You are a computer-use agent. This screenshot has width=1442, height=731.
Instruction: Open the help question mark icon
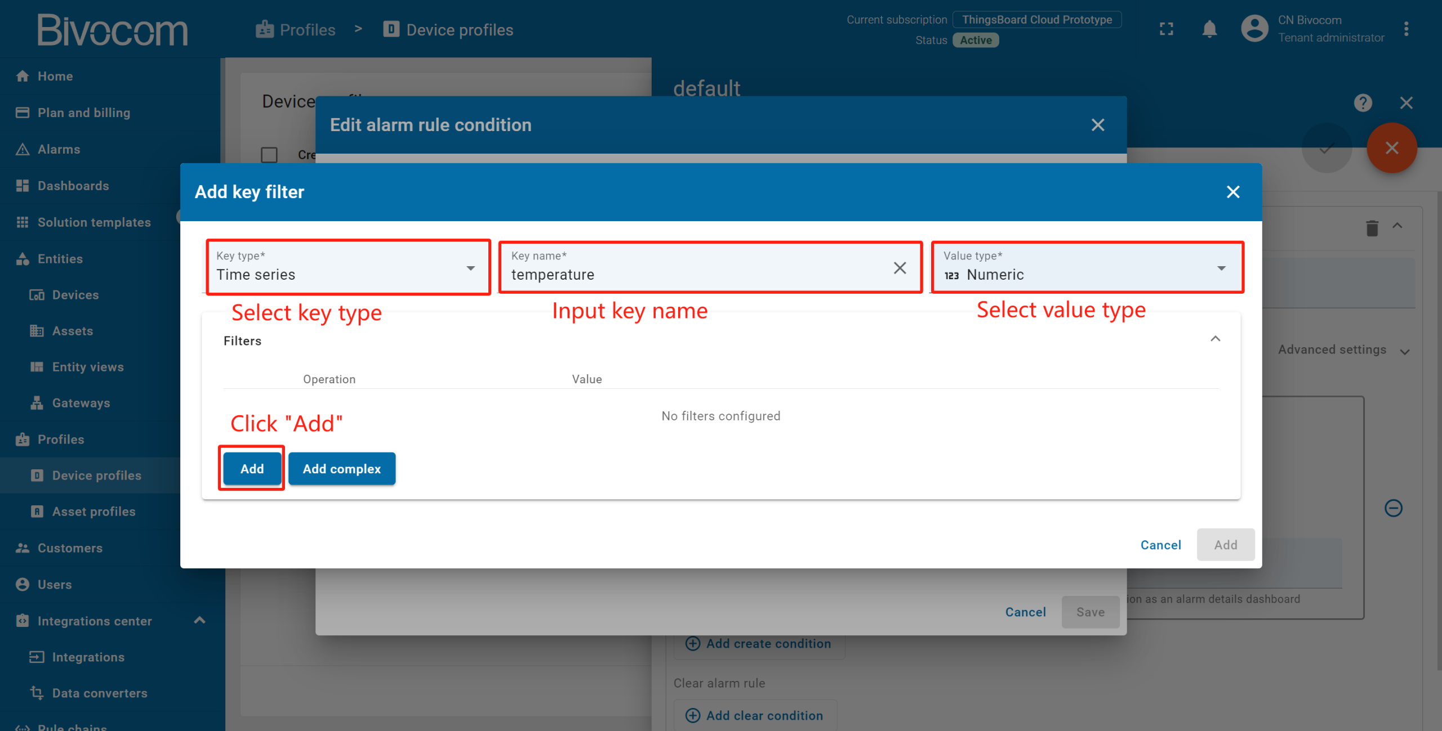[x=1363, y=102]
